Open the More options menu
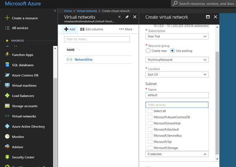 tap(126, 29)
